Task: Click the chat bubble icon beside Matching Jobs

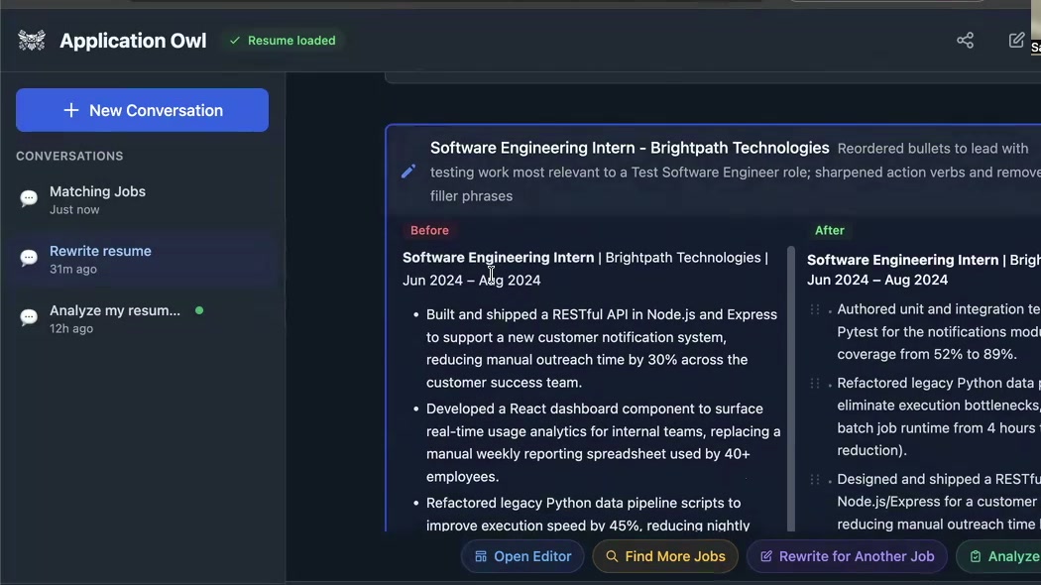Action: pyautogui.click(x=29, y=198)
